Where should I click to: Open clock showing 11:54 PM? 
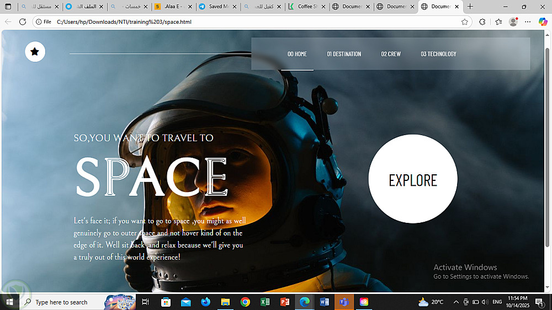point(518,302)
